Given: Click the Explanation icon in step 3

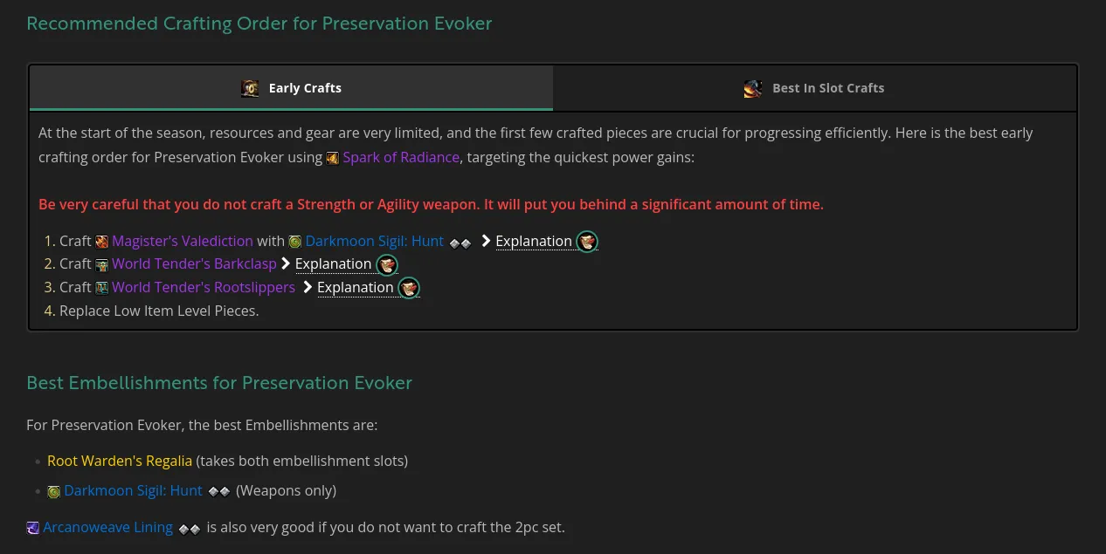Looking at the screenshot, I should coord(408,288).
